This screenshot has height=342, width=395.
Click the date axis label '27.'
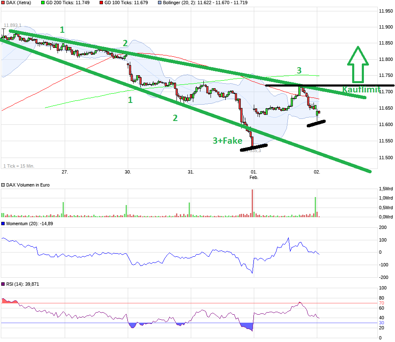(65, 172)
